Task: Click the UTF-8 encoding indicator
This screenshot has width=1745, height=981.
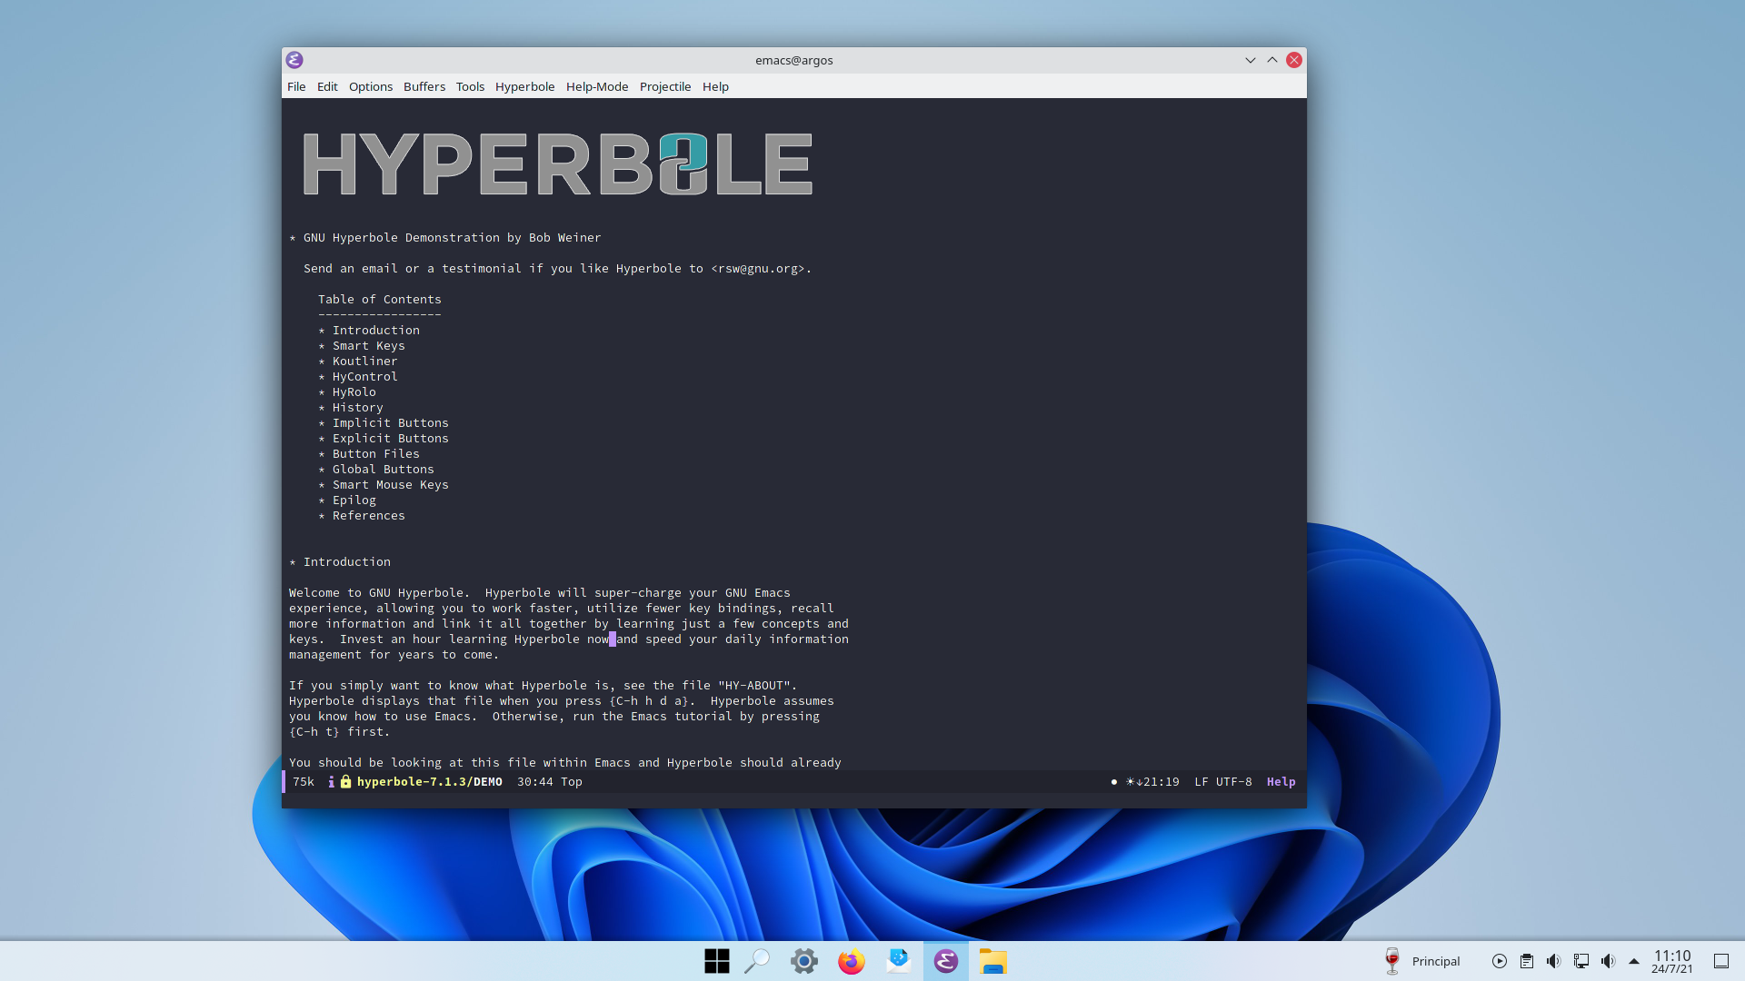Action: coord(1233,782)
